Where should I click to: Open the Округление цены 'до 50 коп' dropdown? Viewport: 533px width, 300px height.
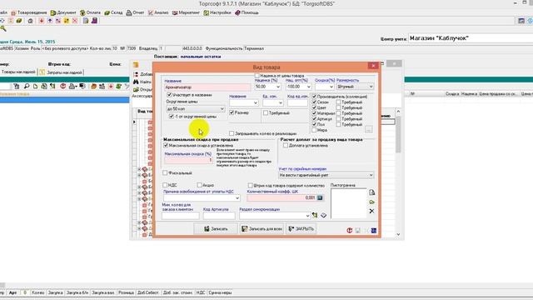[222, 109]
